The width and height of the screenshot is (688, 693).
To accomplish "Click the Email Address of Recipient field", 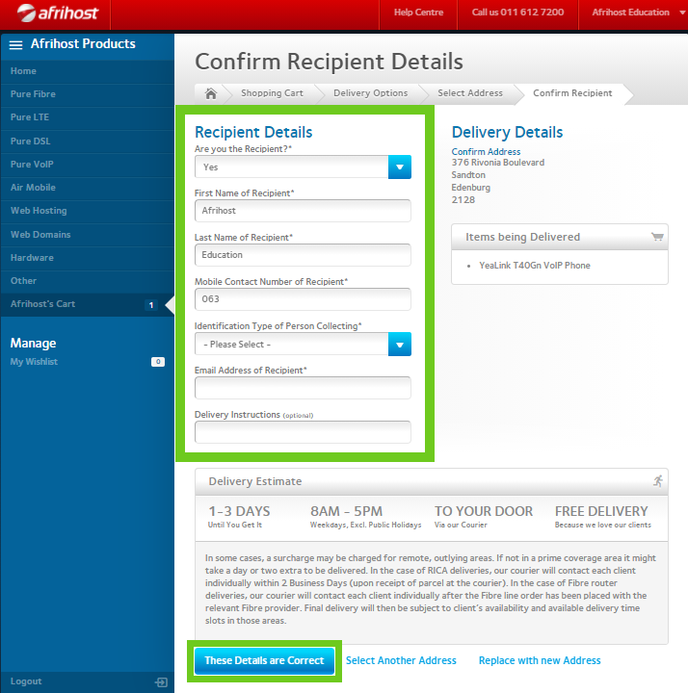I will [x=303, y=388].
